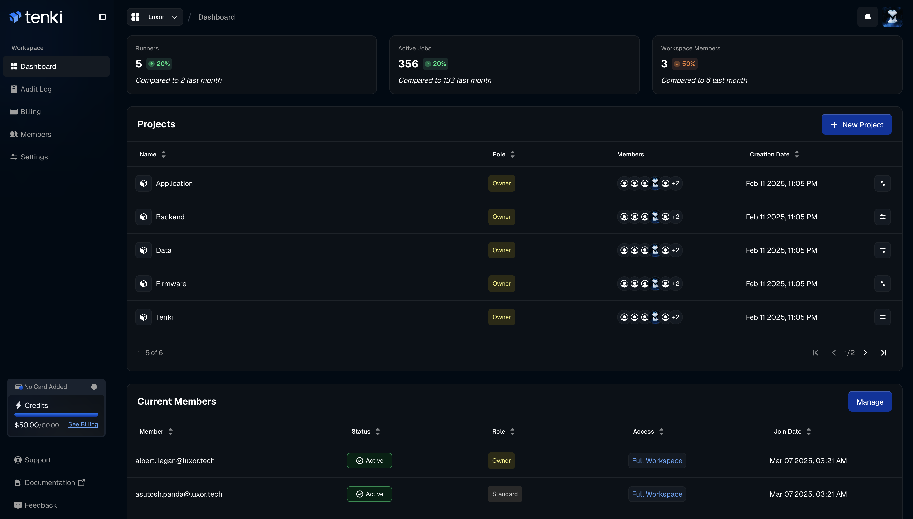The height and width of the screenshot is (519, 913).
Task: Click the user avatar in top right
Action: (x=892, y=17)
